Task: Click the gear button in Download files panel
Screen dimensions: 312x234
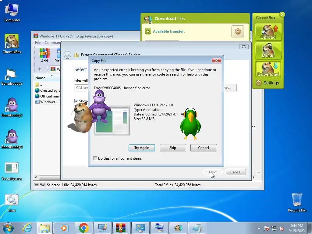Action: 238,31
